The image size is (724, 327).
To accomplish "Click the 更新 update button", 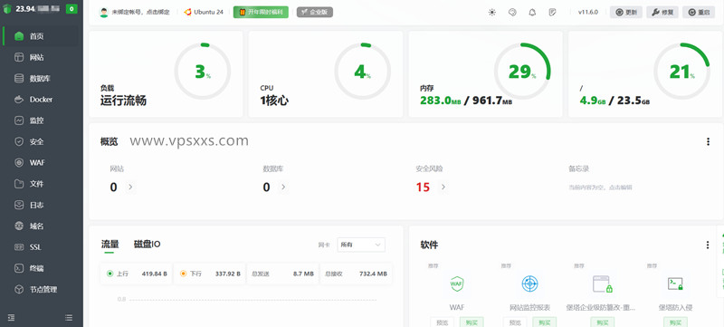I will 626,13.
